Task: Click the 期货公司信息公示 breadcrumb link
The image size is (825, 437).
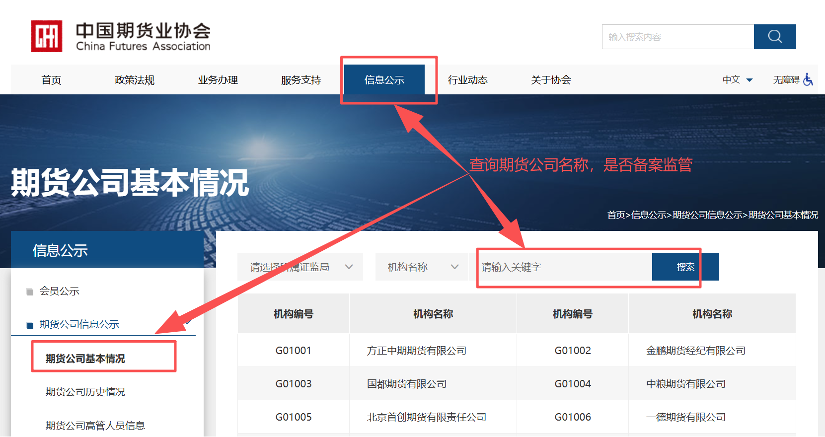Action: pos(707,215)
